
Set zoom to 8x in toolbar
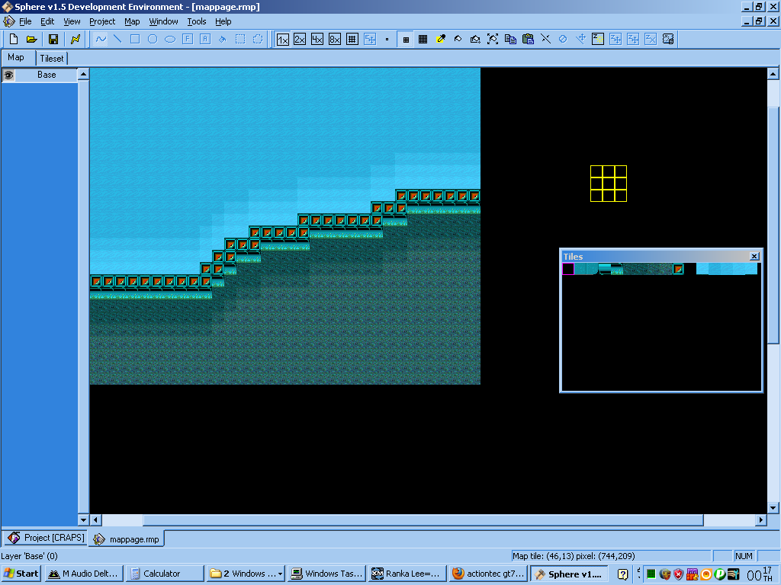[335, 39]
